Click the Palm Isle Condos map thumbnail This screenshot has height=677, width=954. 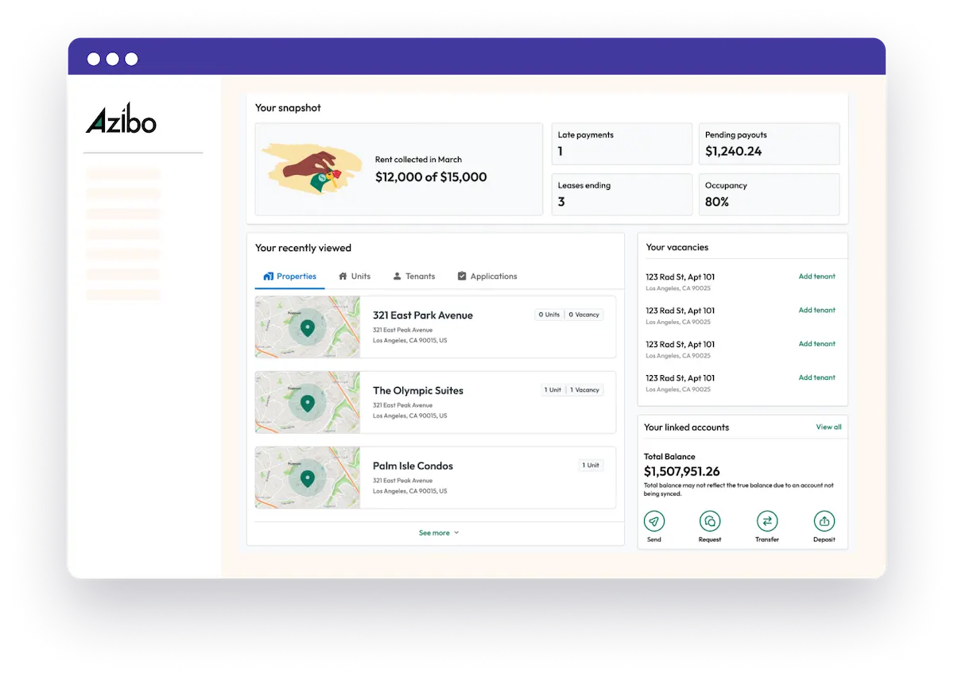(308, 477)
